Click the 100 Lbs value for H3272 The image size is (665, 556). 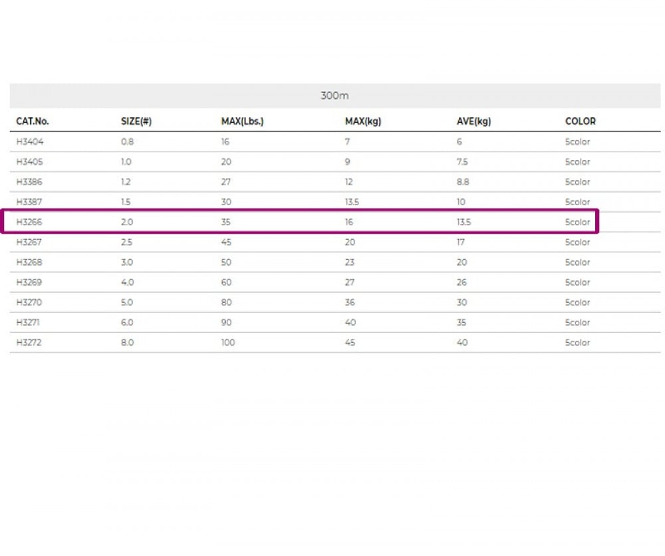point(228,343)
